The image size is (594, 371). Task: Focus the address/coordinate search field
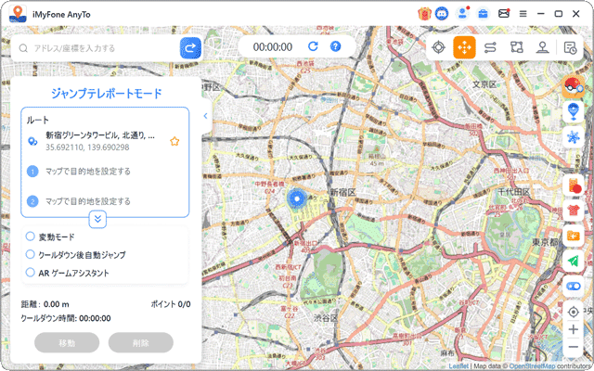point(100,48)
